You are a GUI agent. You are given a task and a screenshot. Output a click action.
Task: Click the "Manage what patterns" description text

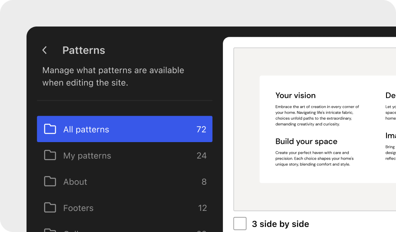click(113, 76)
